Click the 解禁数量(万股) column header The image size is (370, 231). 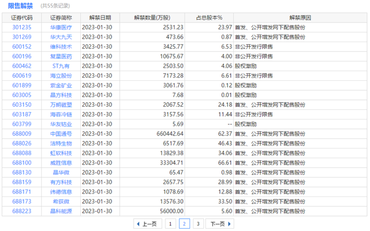(x=152, y=18)
